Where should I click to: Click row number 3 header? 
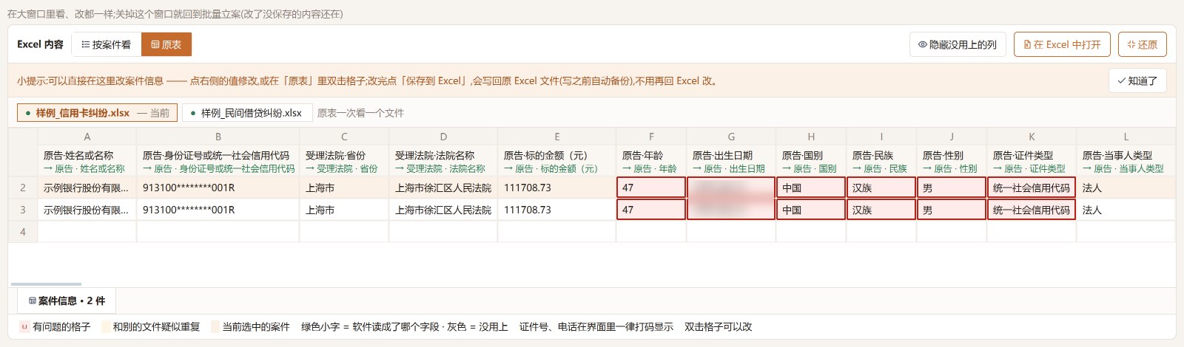click(x=23, y=210)
